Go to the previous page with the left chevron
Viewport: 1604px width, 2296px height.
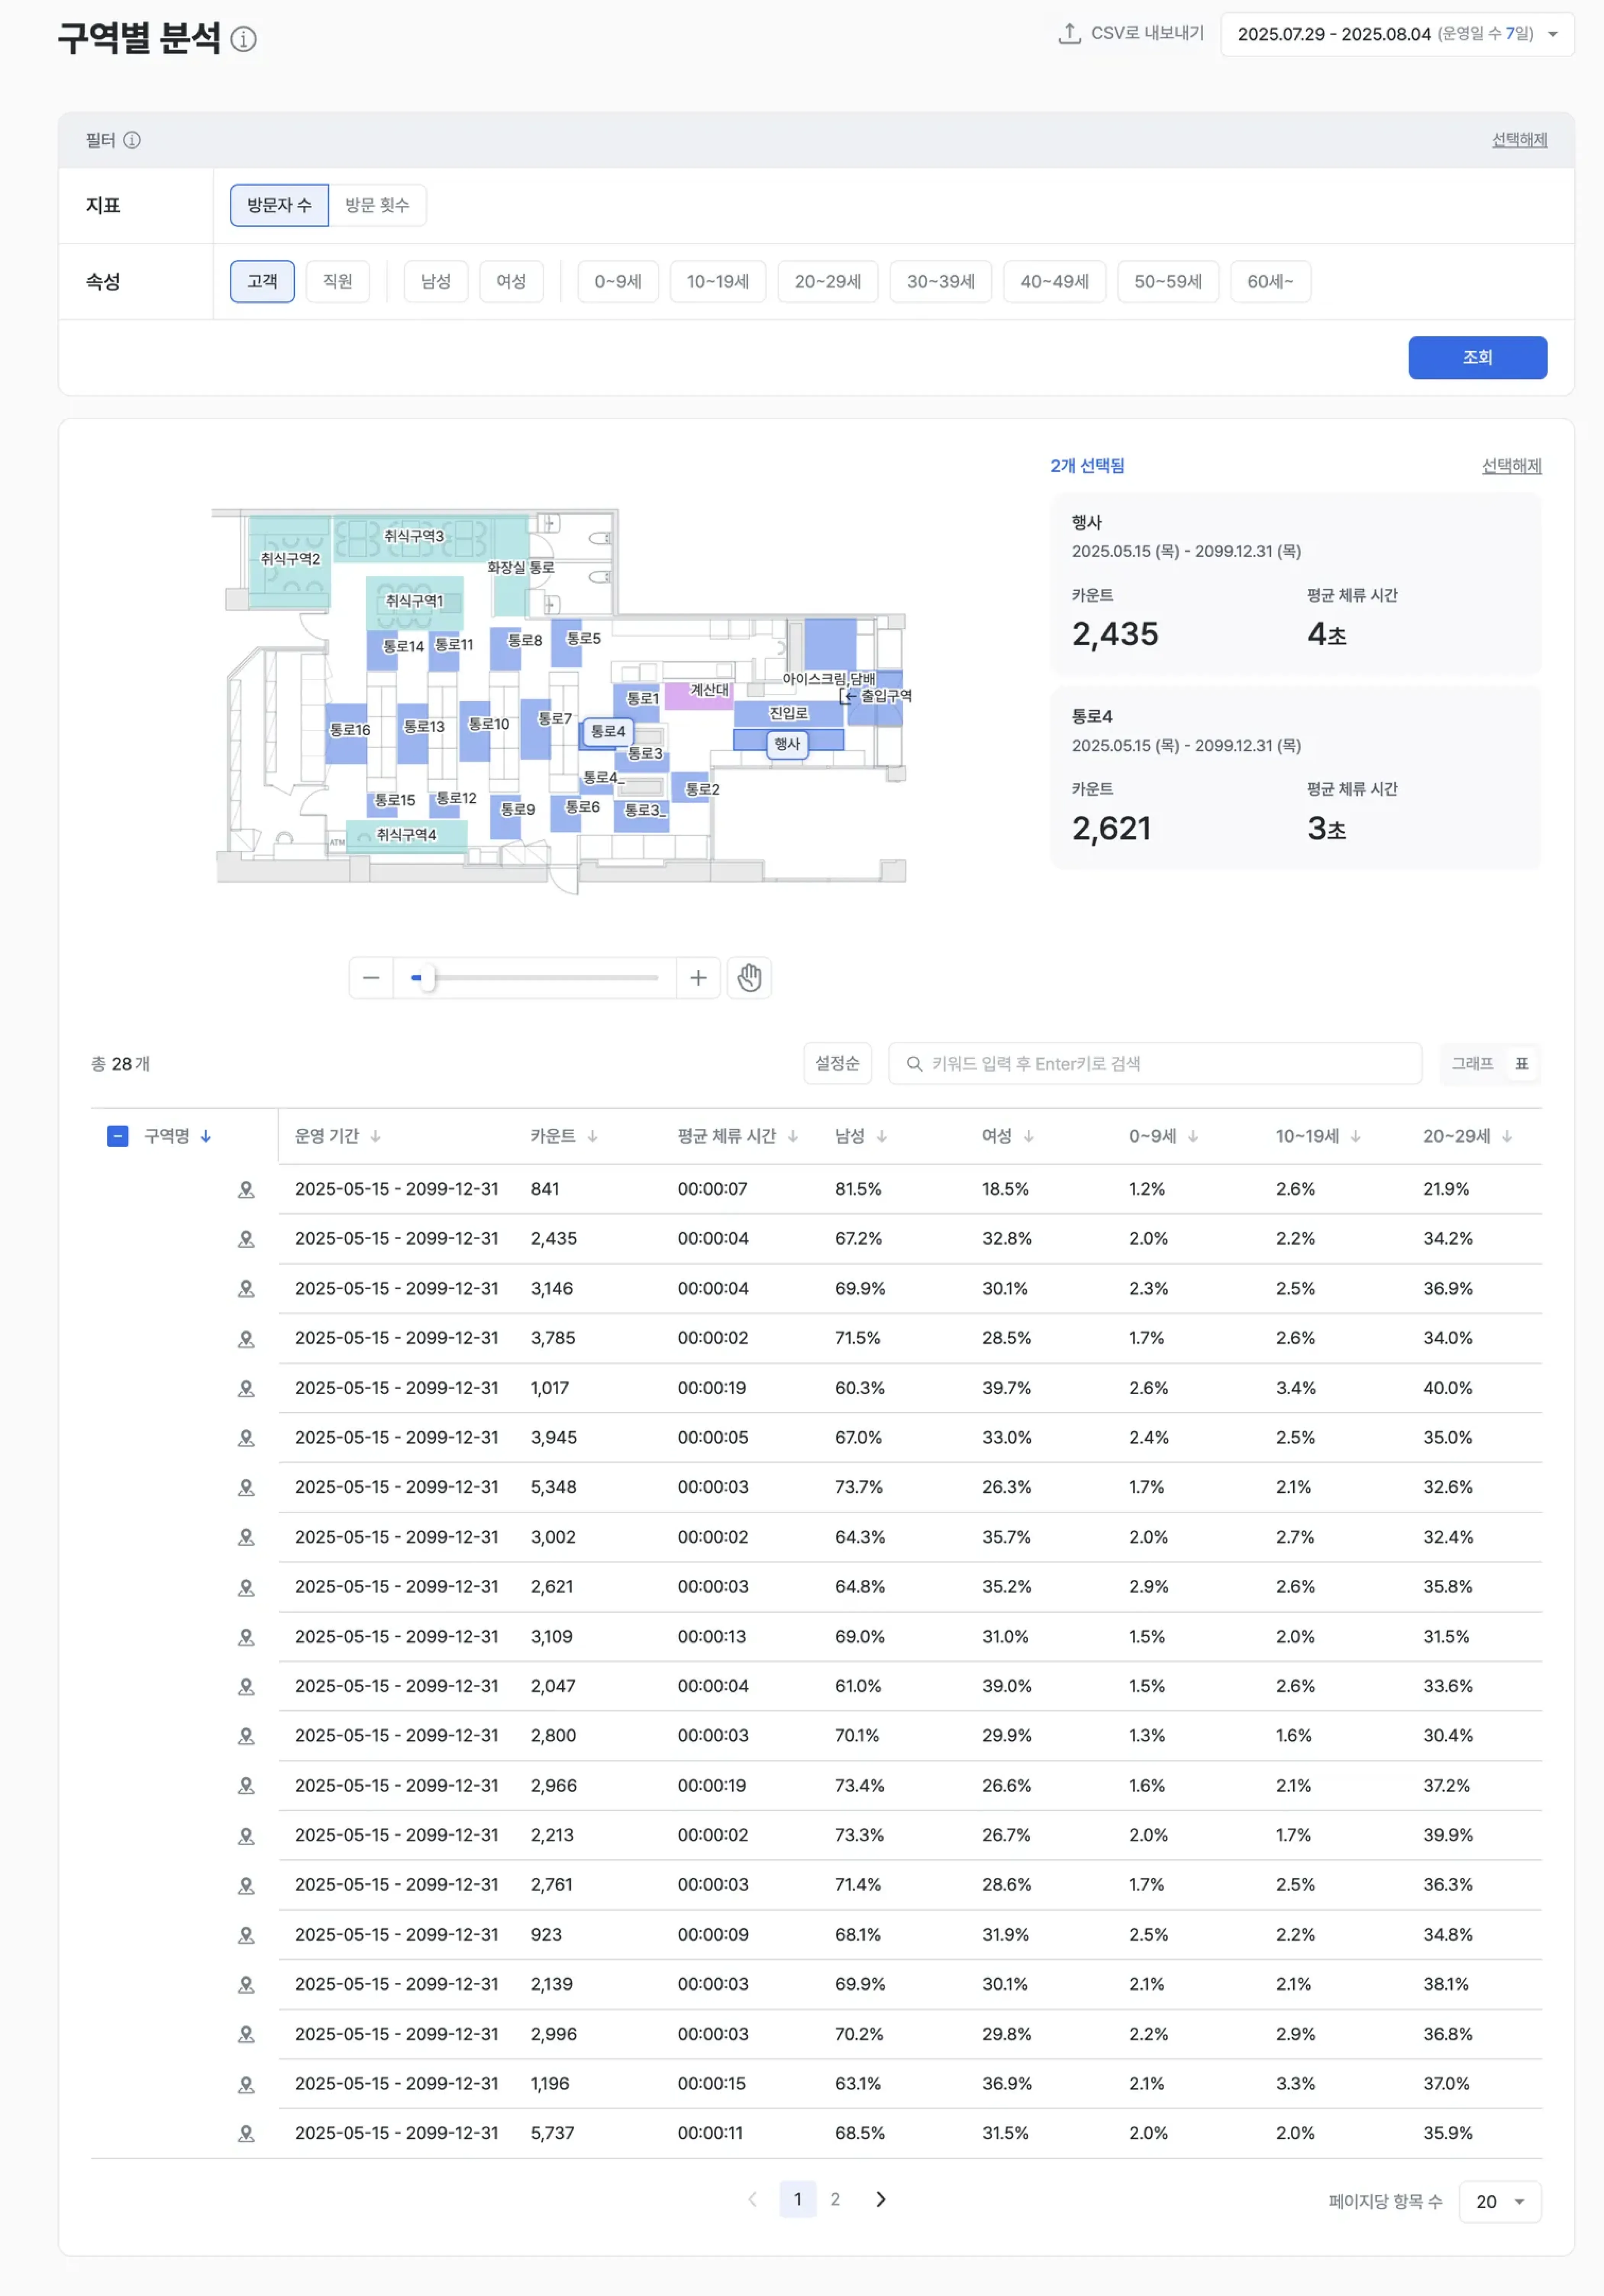coord(753,2199)
